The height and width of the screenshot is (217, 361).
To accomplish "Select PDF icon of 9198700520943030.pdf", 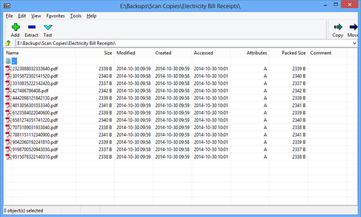I will pos(9,149).
